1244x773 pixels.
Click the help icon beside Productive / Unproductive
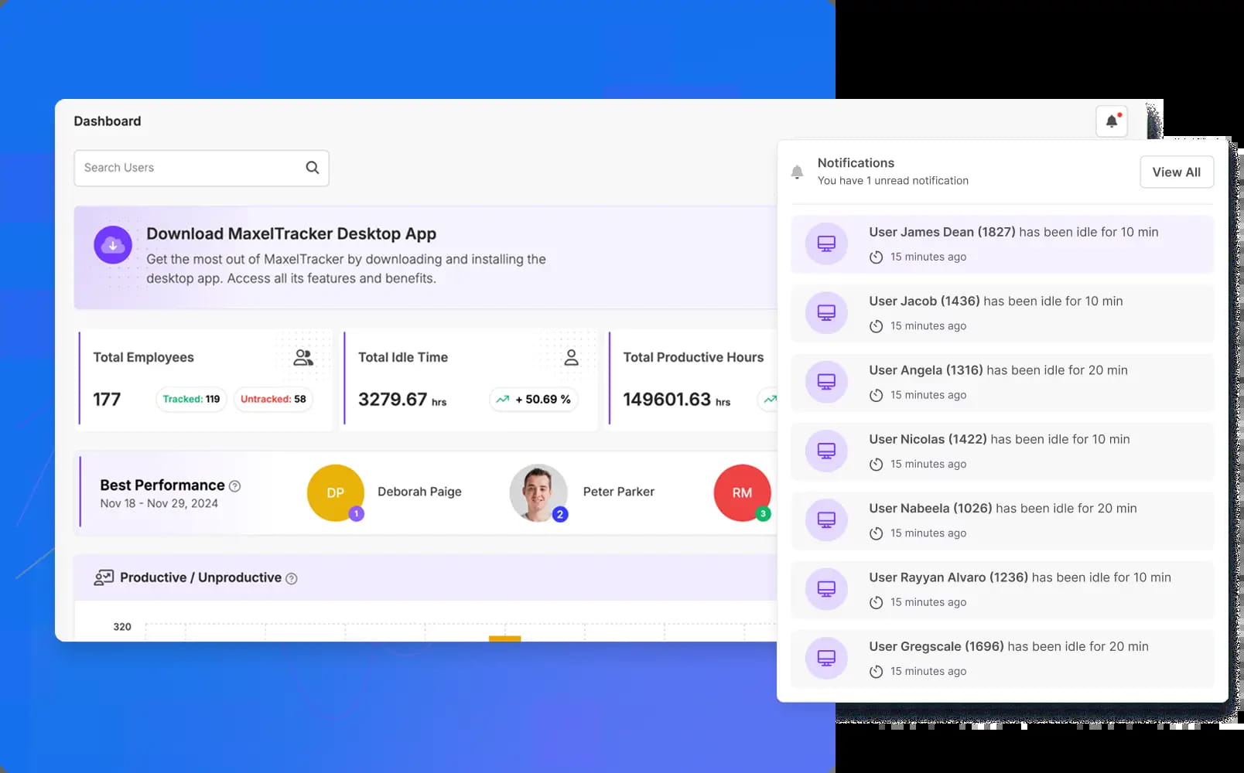pos(291,577)
